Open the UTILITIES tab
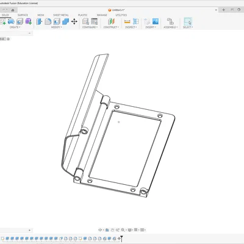Image resolution: width=244 pixels, height=244 pixels. click(121, 15)
